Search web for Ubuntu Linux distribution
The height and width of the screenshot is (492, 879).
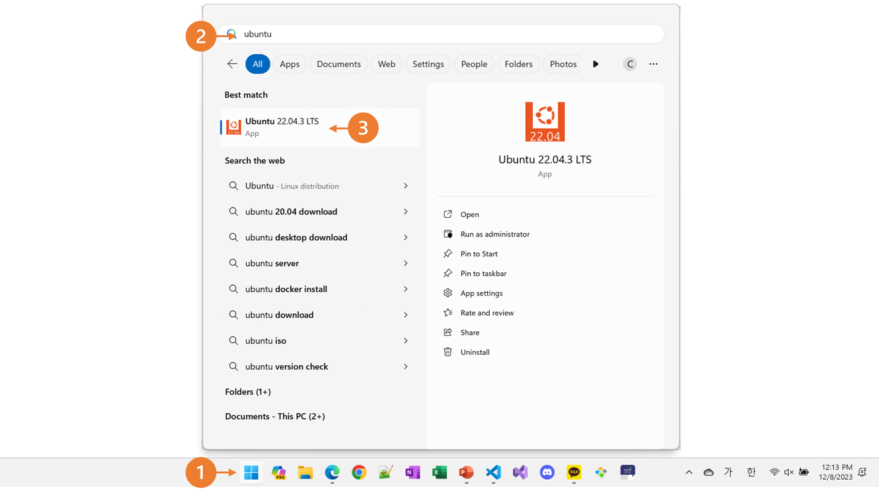tap(320, 186)
